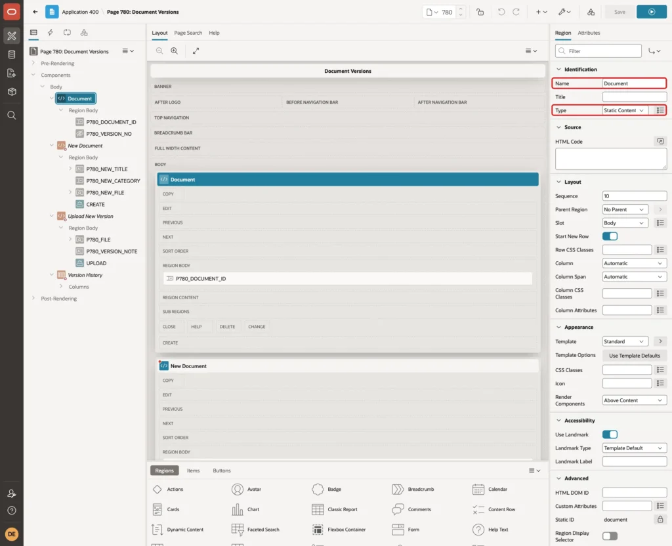Zoom out the layout view
This screenshot has height=546, width=672.
(x=159, y=51)
